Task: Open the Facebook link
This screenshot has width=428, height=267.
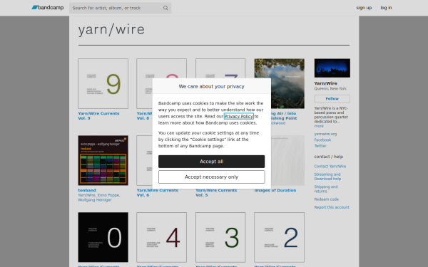Action: [322, 140]
